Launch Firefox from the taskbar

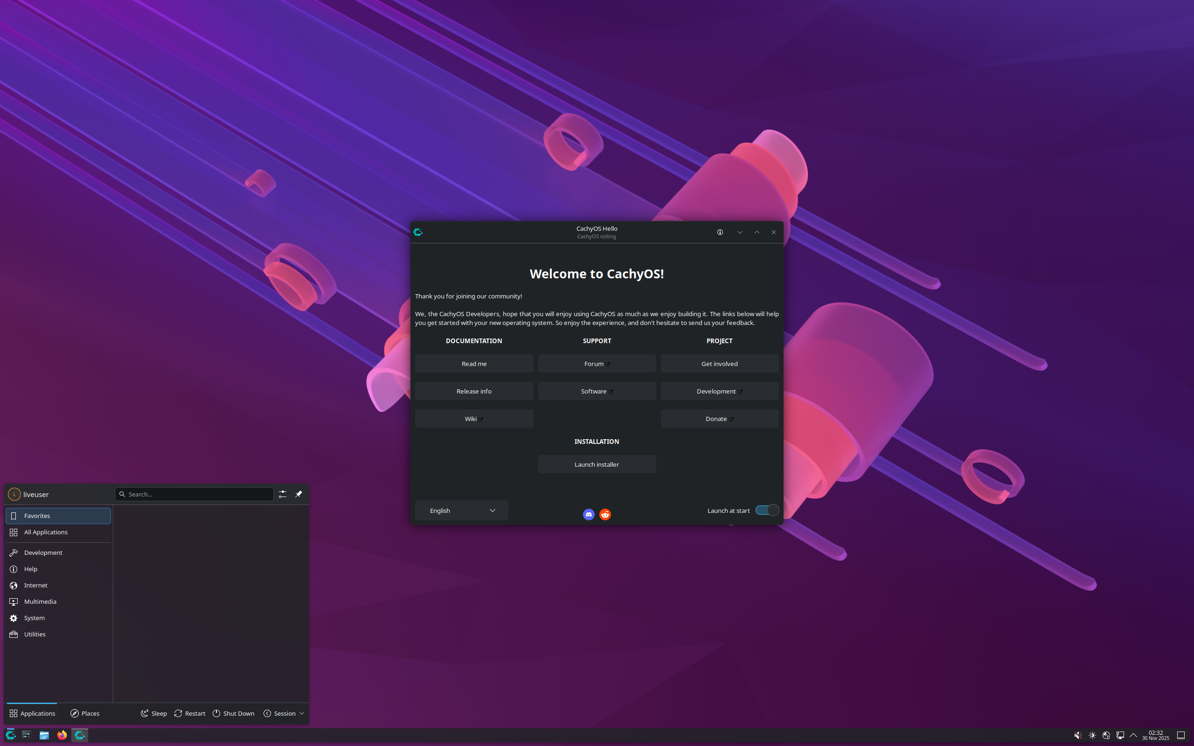tap(62, 735)
